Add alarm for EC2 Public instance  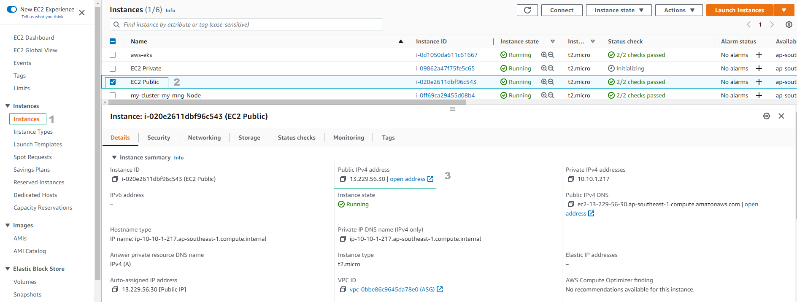pyautogui.click(x=759, y=82)
